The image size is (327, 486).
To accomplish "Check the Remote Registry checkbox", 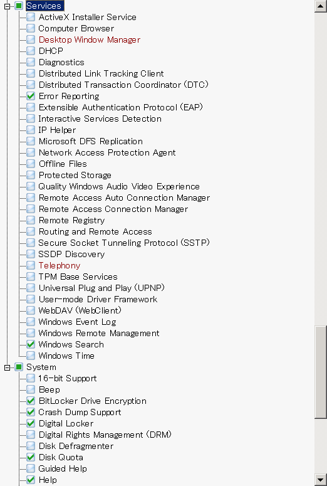I will click(31, 220).
